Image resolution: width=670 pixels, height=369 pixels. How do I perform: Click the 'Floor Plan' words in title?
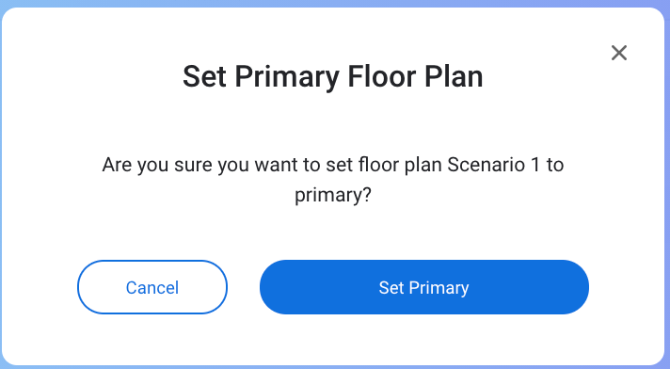coord(415,76)
